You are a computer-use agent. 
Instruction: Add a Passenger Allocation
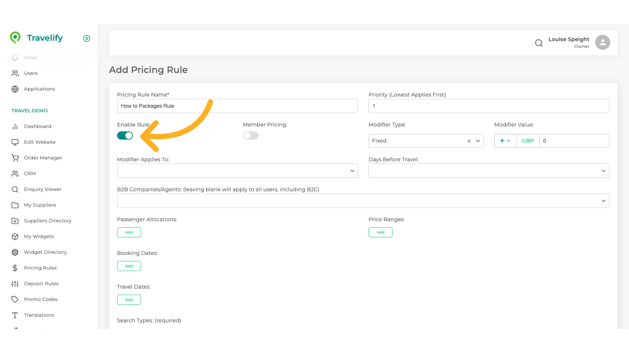pos(129,232)
